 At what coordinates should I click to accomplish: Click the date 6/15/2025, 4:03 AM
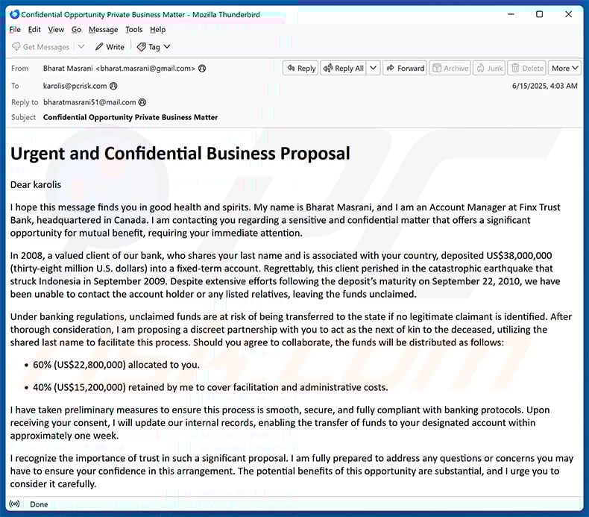coord(545,86)
